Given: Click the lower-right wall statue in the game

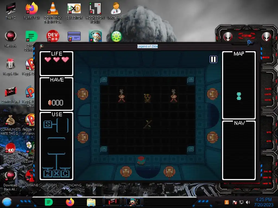Looking at the screenshot, I should pos(212,137).
